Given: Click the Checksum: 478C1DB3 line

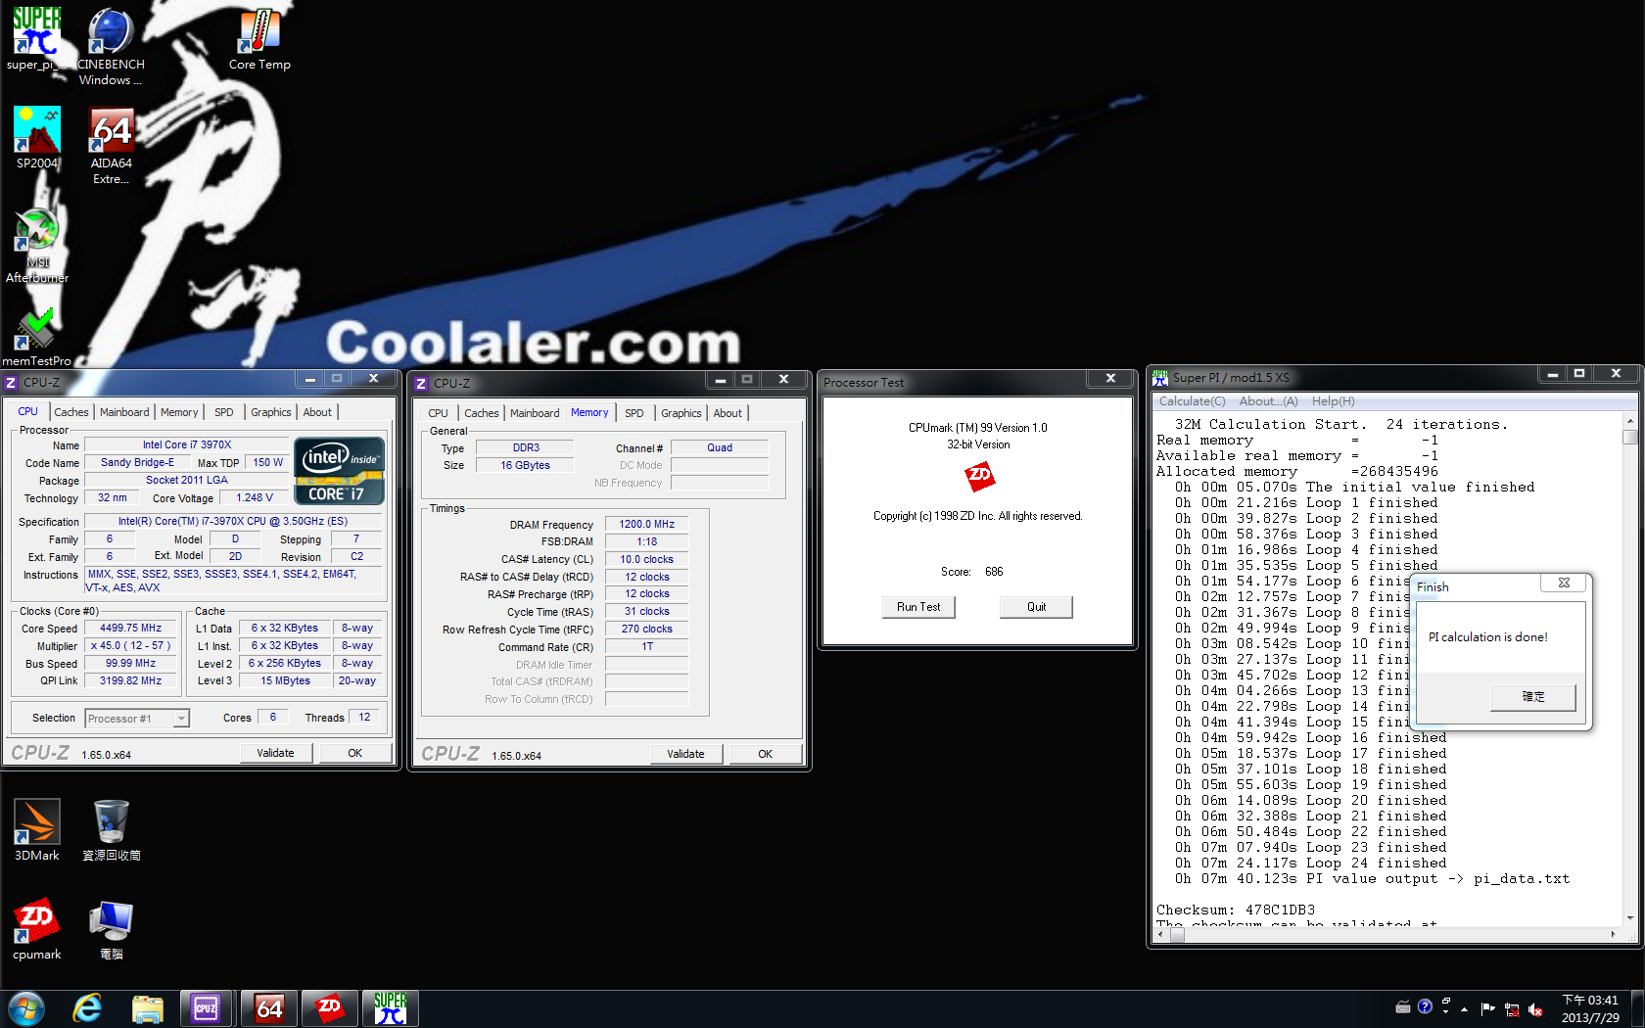Looking at the screenshot, I should [1236, 910].
